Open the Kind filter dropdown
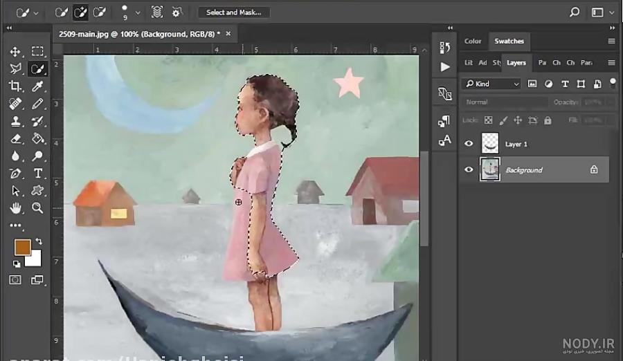This screenshot has width=623, height=361. [492, 84]
